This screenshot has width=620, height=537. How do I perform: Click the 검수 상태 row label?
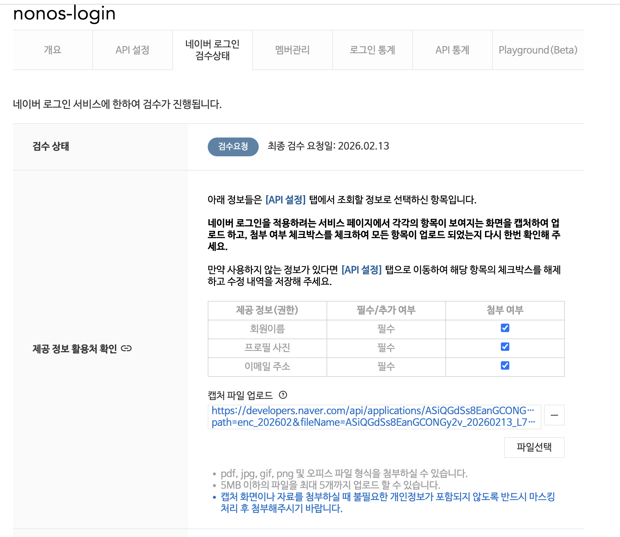(x=51, y=147)
